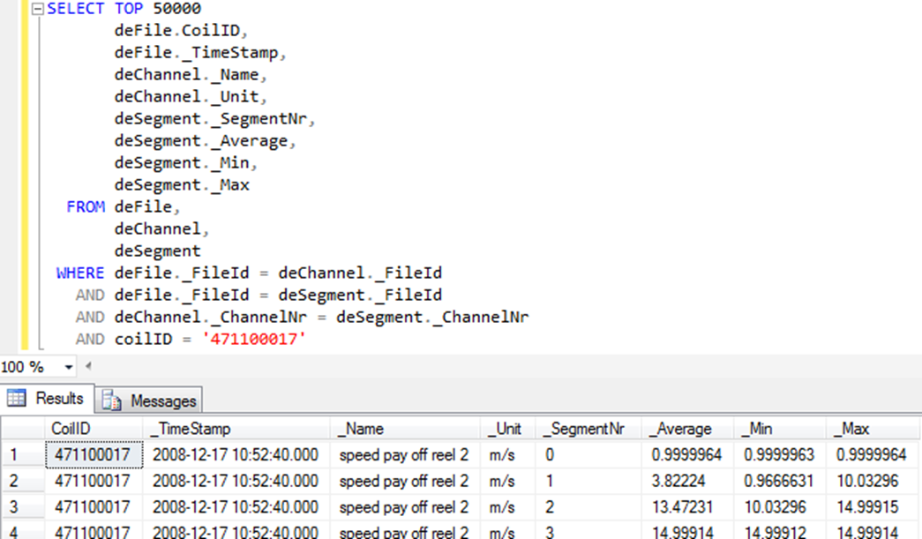
Task: Click deFile._TimeStamp in the select list
Action: (197, 53)
